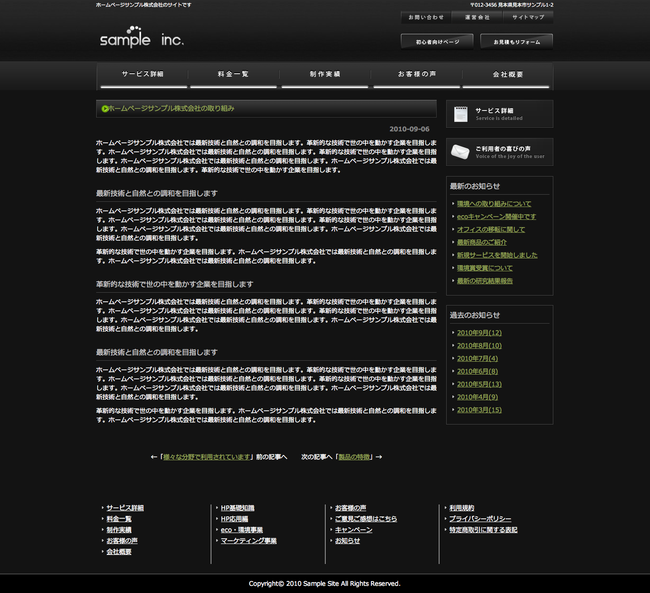
Task: Open the サービス詳細 navigation tab
Action: 142,74
